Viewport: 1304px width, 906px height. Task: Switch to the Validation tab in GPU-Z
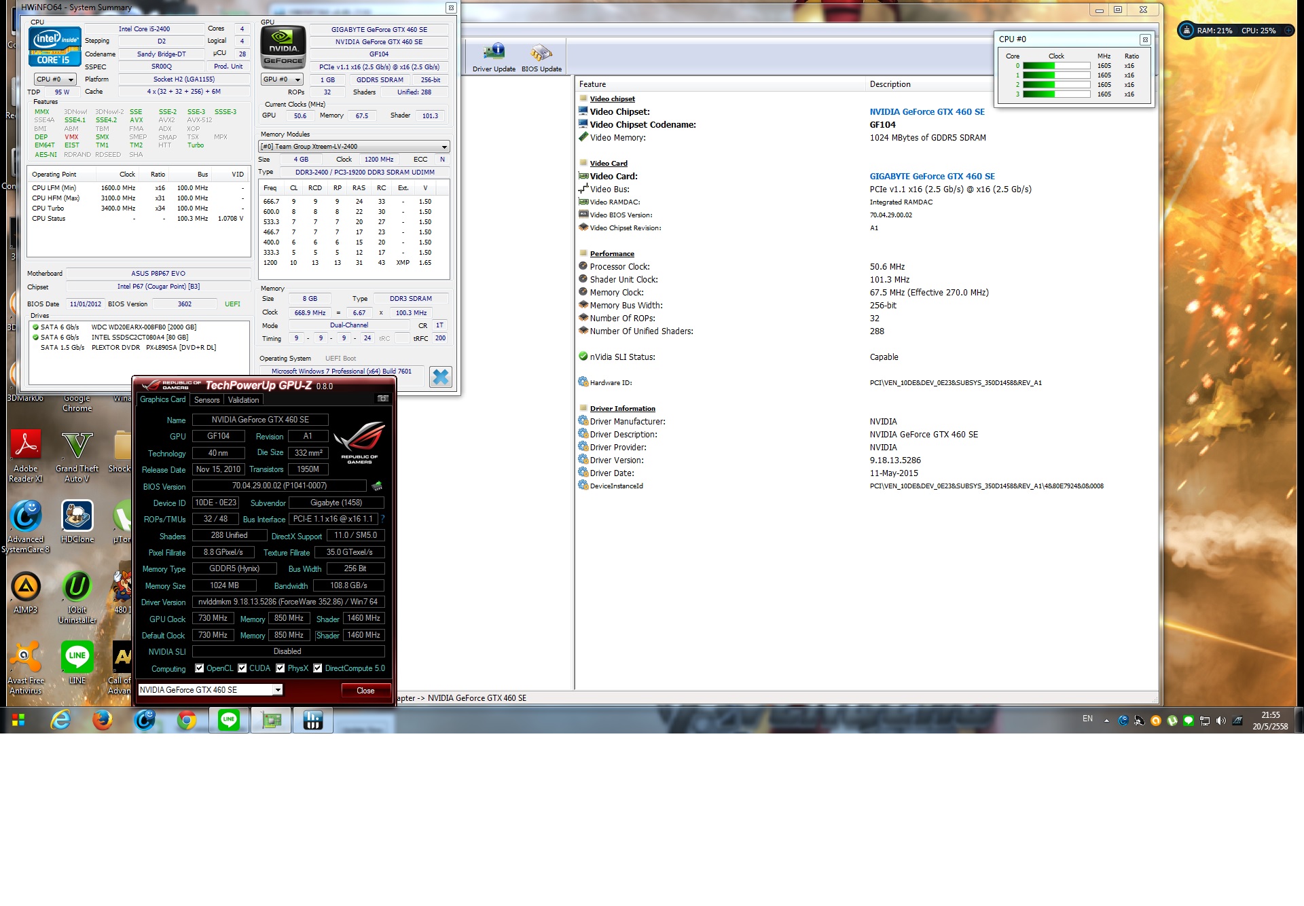coord(243,400)
